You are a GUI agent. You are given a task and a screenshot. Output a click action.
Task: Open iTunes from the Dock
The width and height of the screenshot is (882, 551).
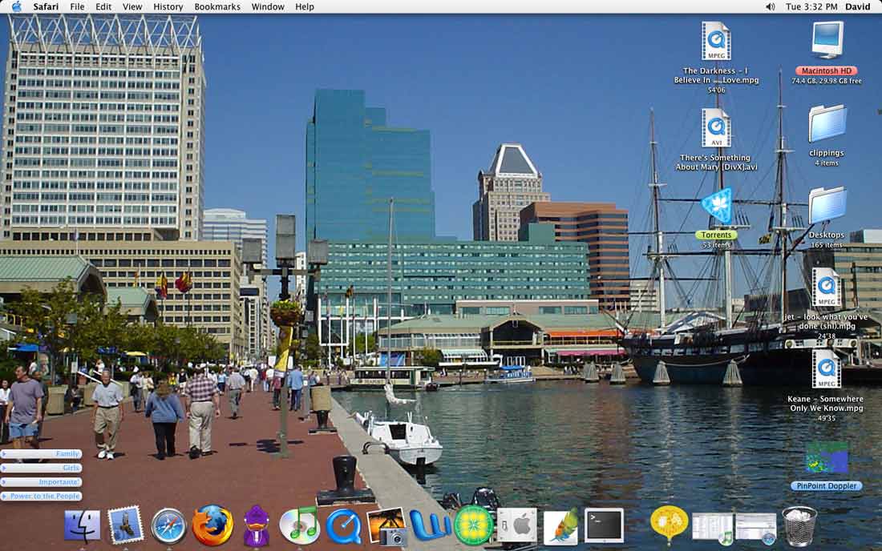[x=299, y=525]
